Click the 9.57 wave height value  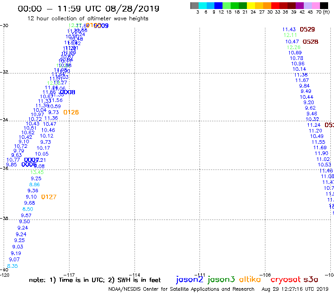(x=26, y=215)
